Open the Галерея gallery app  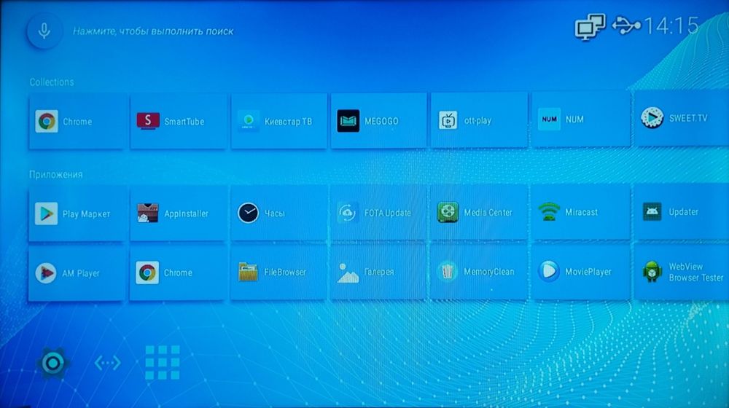(x=378, y=272)
